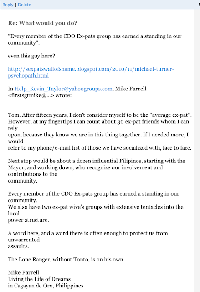Open the Help_Kevin_Taylor@yahoogroups.com link

(63, 89)
